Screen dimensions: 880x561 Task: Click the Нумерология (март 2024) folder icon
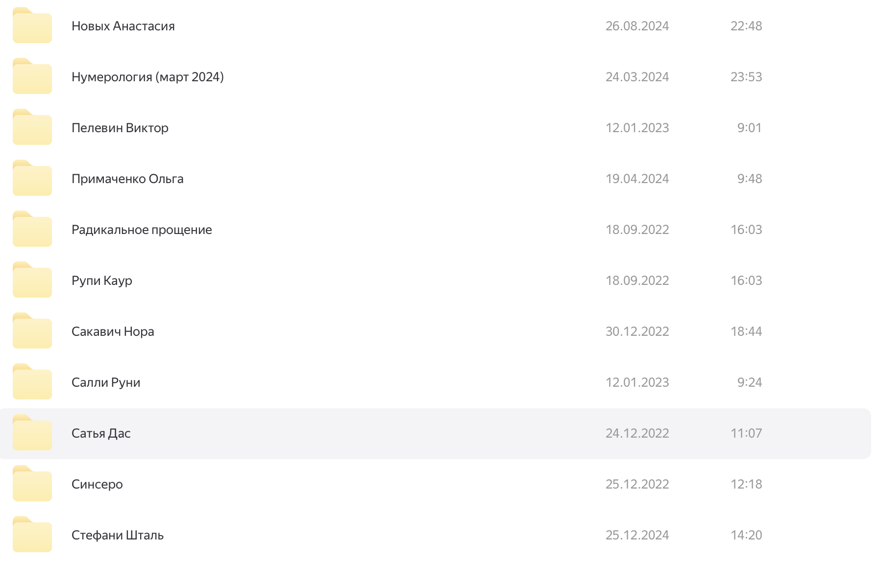coord(32,77)
